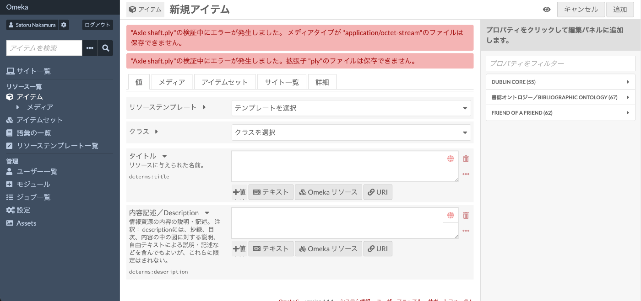This screenshot has height=301, width=641.
Task: Open user settings gear next to Satoru Nakamura
Action: click(64, 25)
